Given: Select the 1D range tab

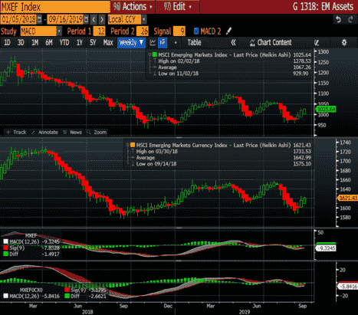Looking at the screenshot, I should [7, 42].
